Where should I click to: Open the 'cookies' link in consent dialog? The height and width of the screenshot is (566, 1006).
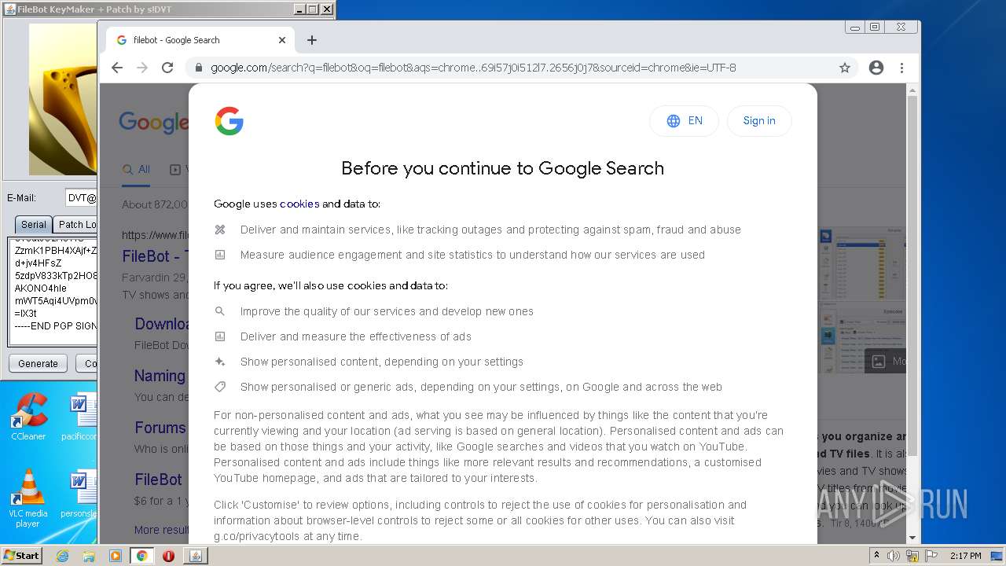click(x=299, y=204)
